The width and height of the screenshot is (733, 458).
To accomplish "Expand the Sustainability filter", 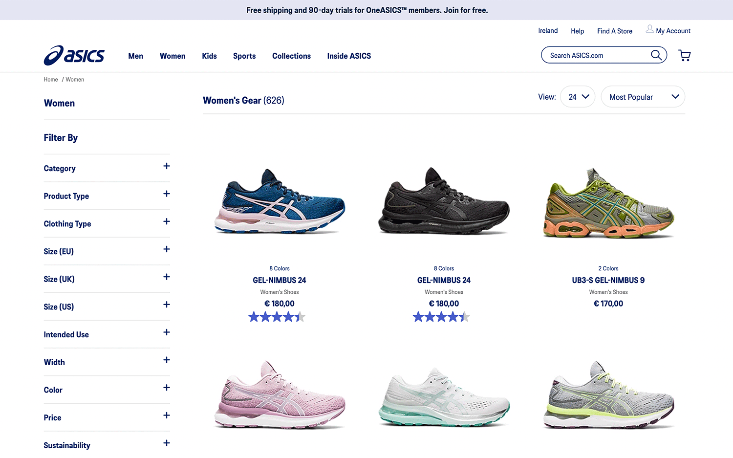I will [107, 445].
